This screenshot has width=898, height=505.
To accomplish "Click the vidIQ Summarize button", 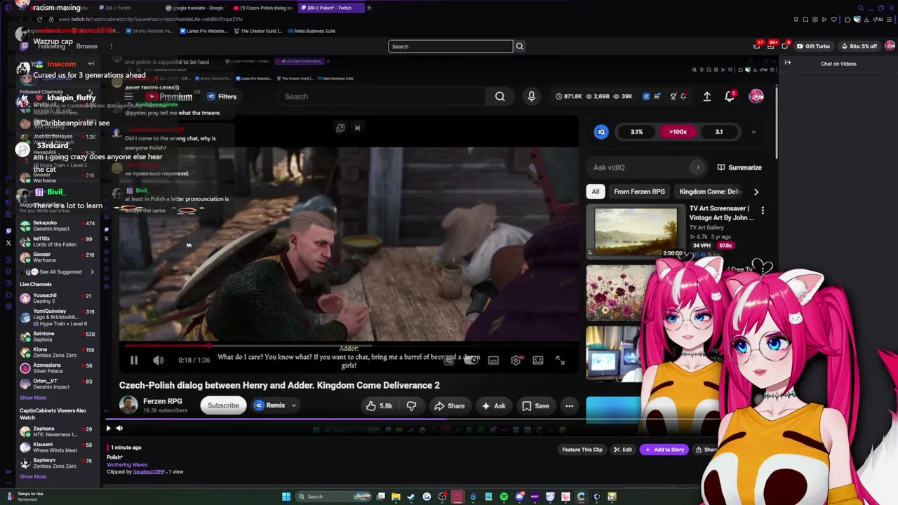I will pos(739,168).
